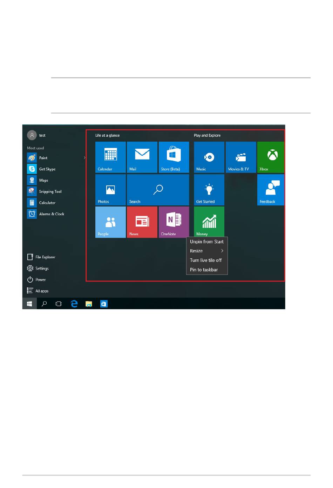Image resolution: width=333 pixels, height=488 pixels.
Task: Click the Play and Explore heading
Action: point(207,135)
